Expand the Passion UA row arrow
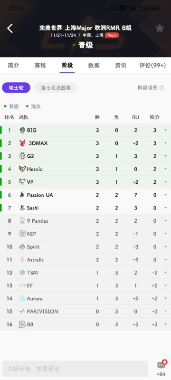Image resolution: width=171 pixels, height=380 pixels. [166, 195]
